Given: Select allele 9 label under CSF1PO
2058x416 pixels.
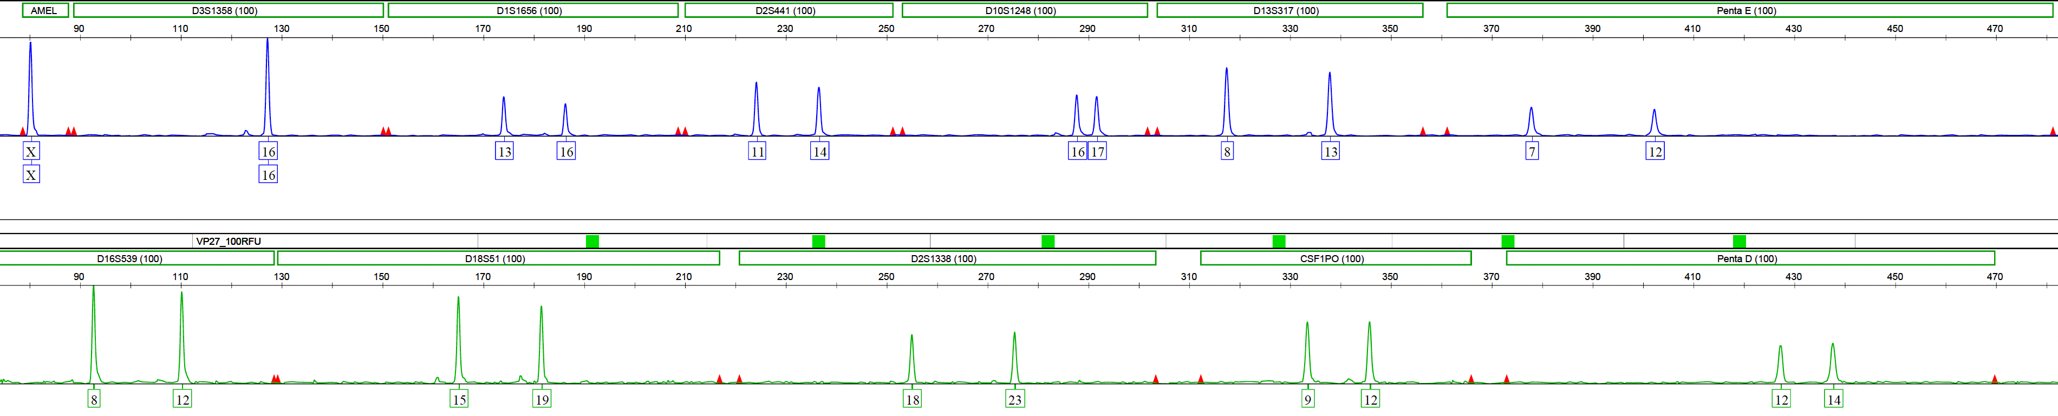Looking at the screenshot, I should point(1308,399).
